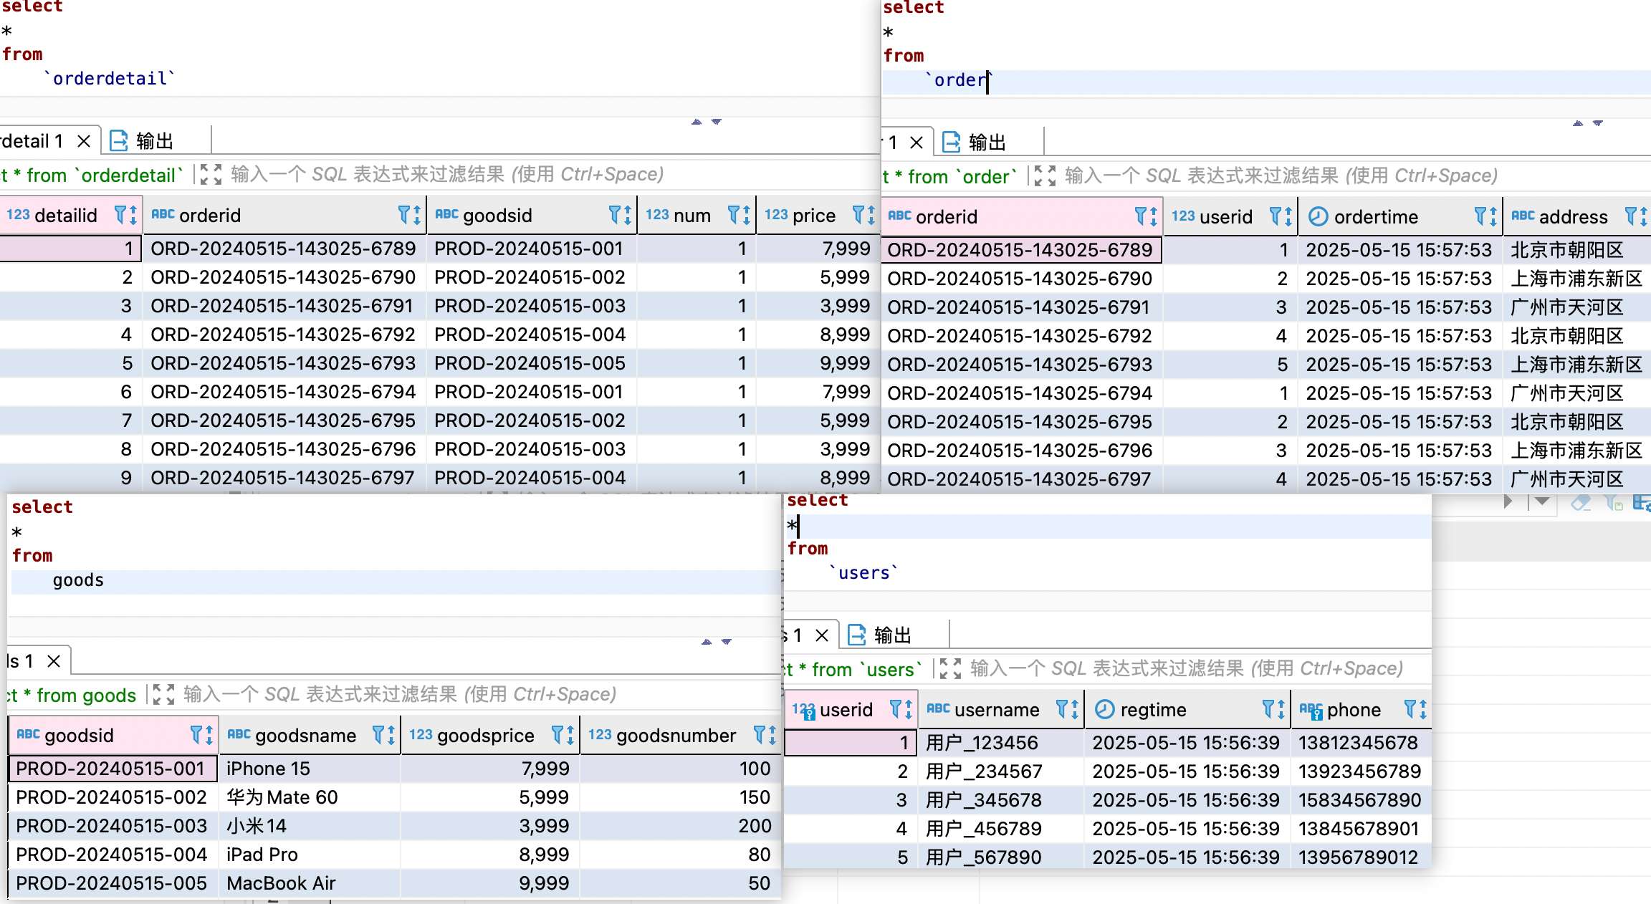The width and height of the screenshot is (1651, 904).
Task: Toggle sorting on the phone column
Action: point(1422,709)
